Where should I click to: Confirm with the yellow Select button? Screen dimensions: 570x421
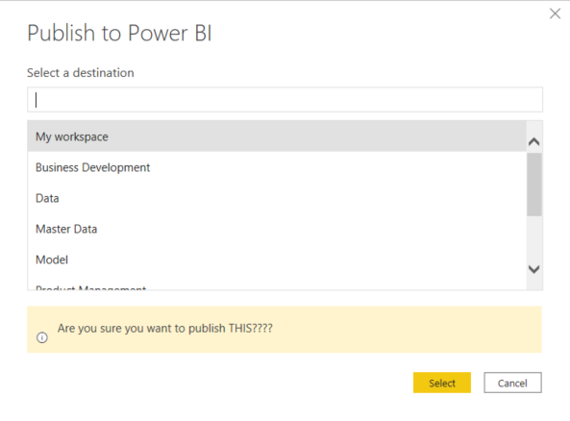click(x=441, y=383)
